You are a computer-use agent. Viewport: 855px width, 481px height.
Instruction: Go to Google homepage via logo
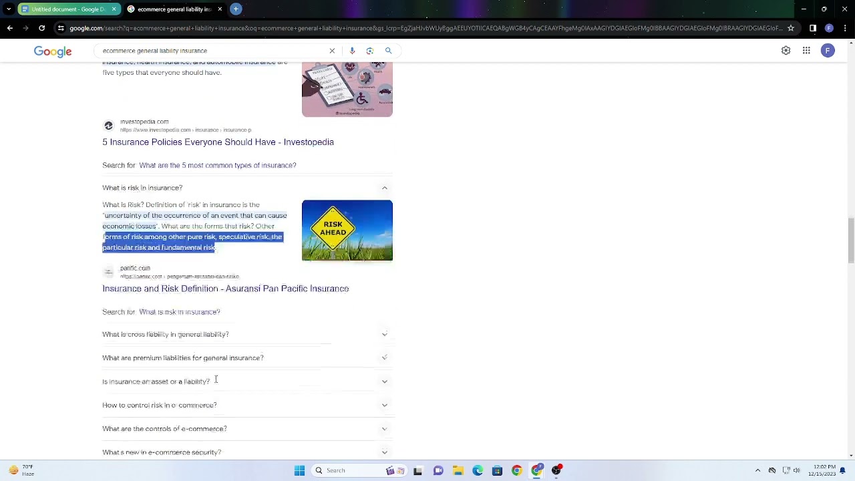click(x=53, y=51)
